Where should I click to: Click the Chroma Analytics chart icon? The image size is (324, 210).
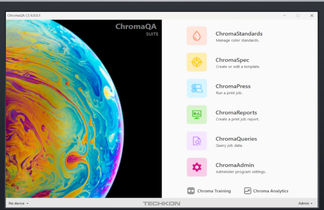coord(248,191)
